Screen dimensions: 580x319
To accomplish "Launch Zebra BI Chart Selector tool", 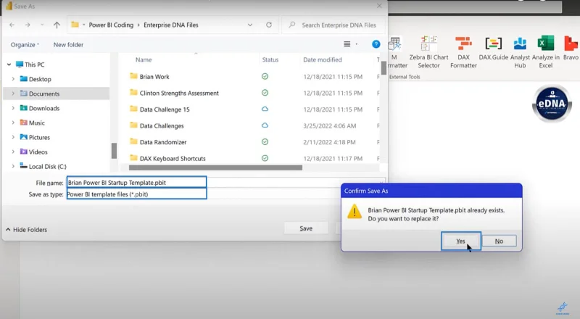I will click(x=428, y=52).
